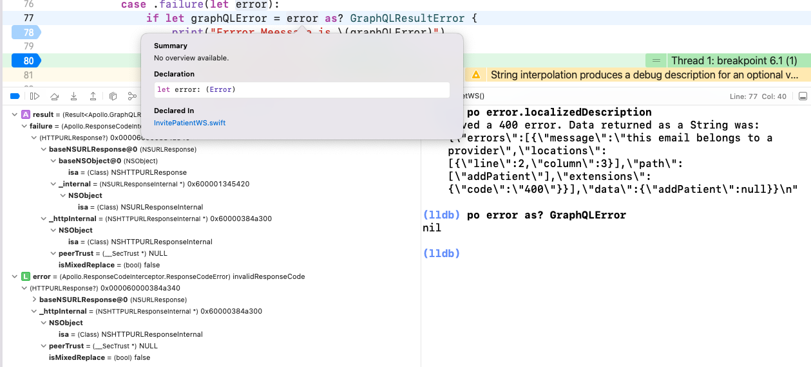Collapse the error variable row
This screenshot has width=811, height=367.
tap(15, 276)
